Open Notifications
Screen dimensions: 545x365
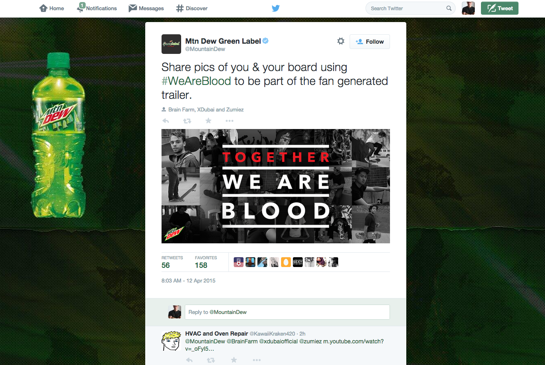point(97,8)
